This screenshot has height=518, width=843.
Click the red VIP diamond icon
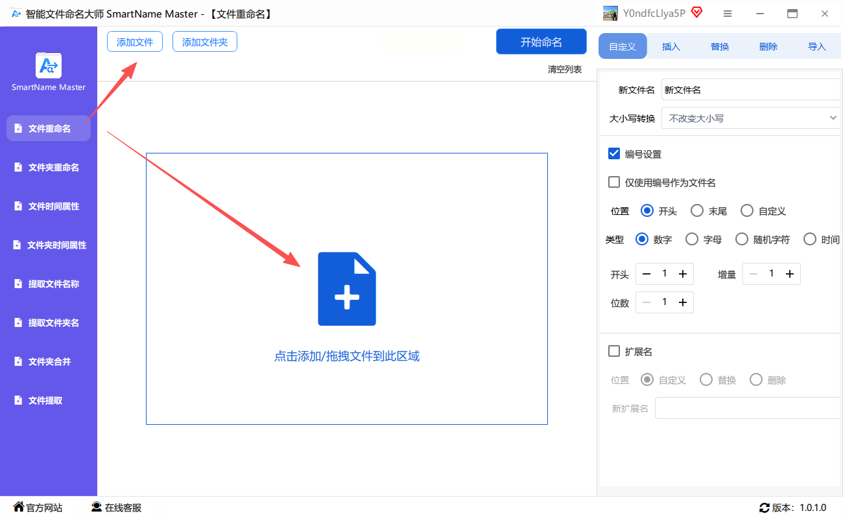(x=697, y=12)
